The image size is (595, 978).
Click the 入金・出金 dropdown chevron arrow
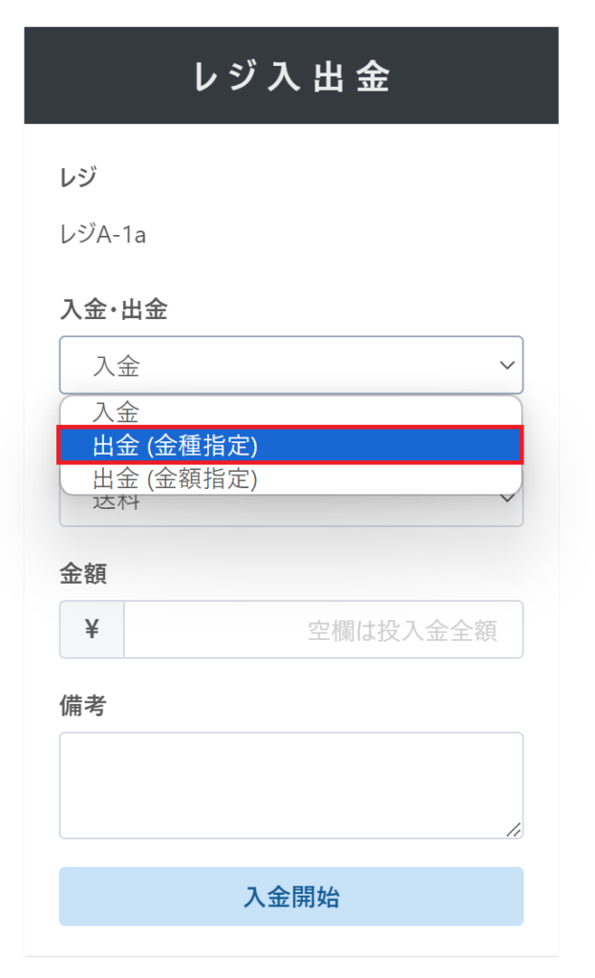(506, 365)
